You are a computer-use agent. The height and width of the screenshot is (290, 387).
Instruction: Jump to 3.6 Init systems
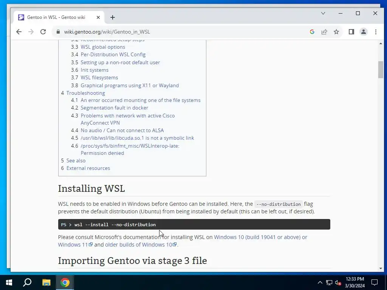pos(94,70)
